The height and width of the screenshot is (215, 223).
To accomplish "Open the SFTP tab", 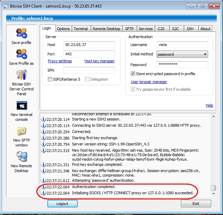I will pos(129,29).
